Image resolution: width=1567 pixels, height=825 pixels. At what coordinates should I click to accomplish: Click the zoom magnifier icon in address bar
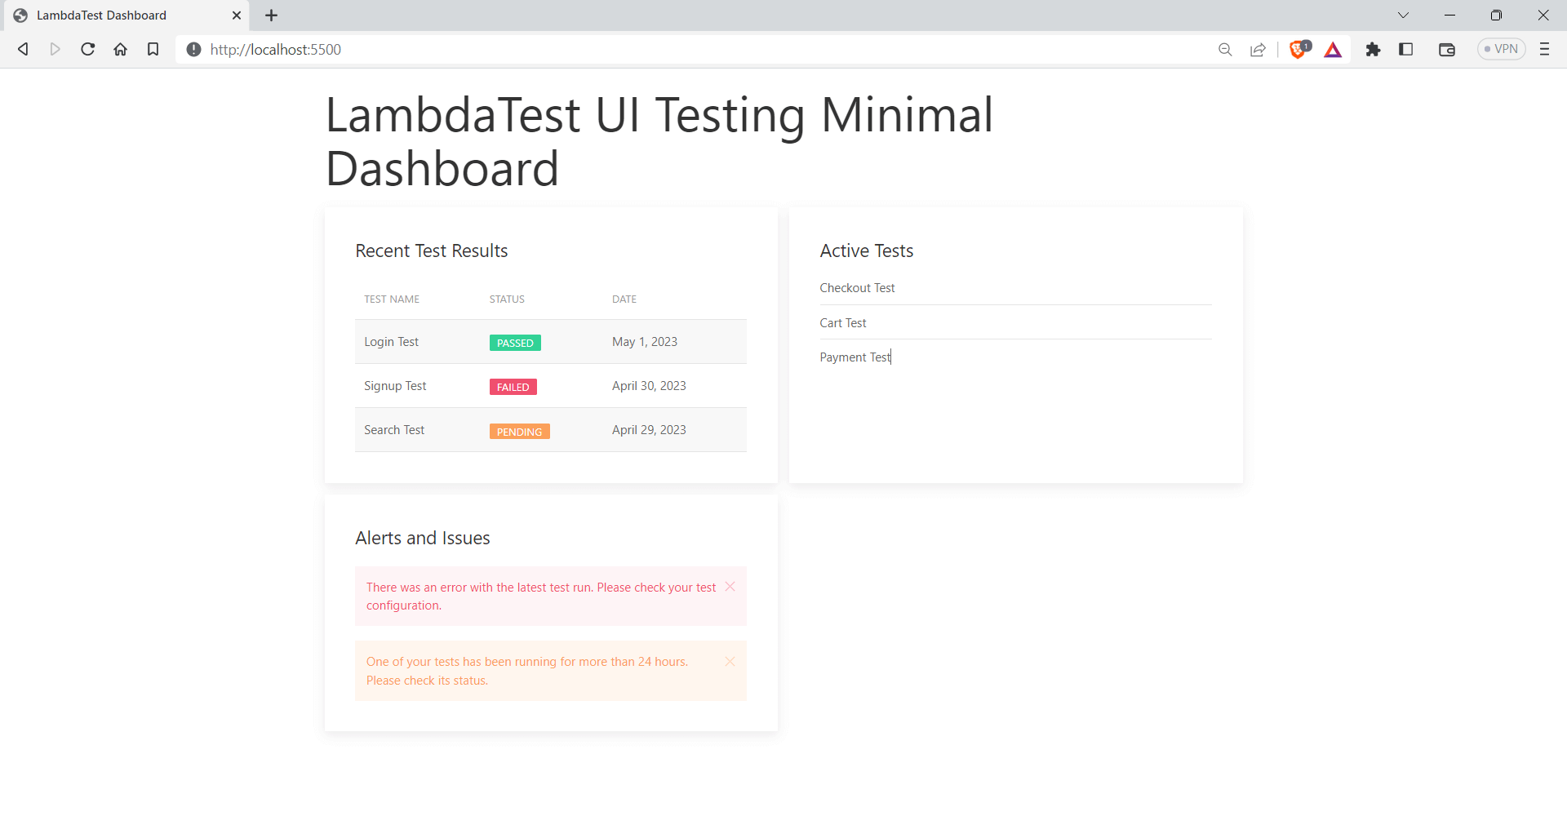(x=1225, y=50)
